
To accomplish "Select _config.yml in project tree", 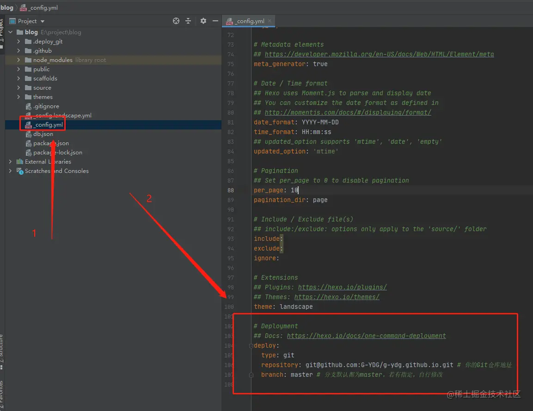I will tap(49, 125).
